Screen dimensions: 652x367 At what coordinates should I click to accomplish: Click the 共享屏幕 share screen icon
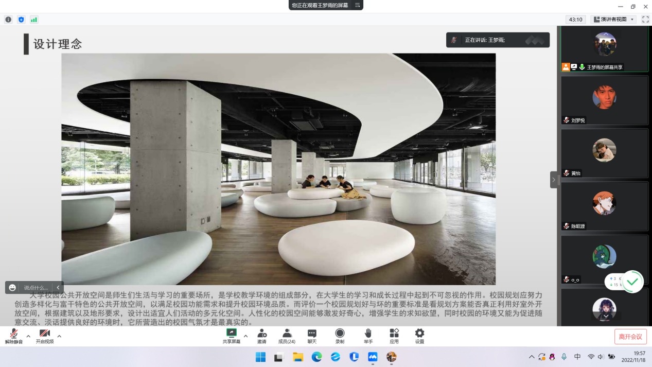point(231,336)
